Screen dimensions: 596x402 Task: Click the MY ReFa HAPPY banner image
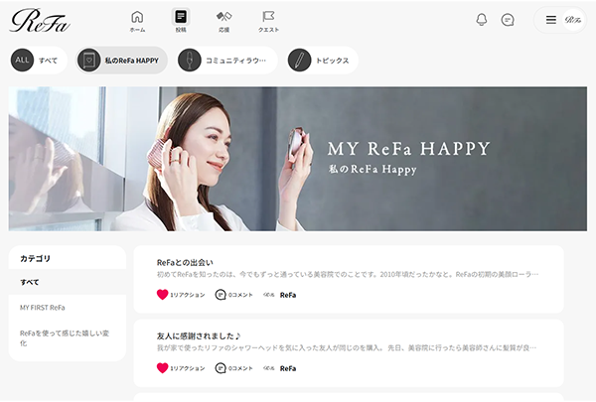click(298, 159)
